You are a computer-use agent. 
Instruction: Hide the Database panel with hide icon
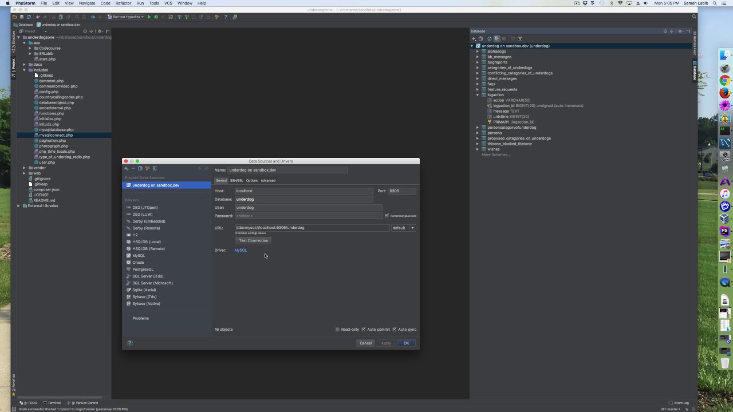pyautogui.click(x=688, y=31)
